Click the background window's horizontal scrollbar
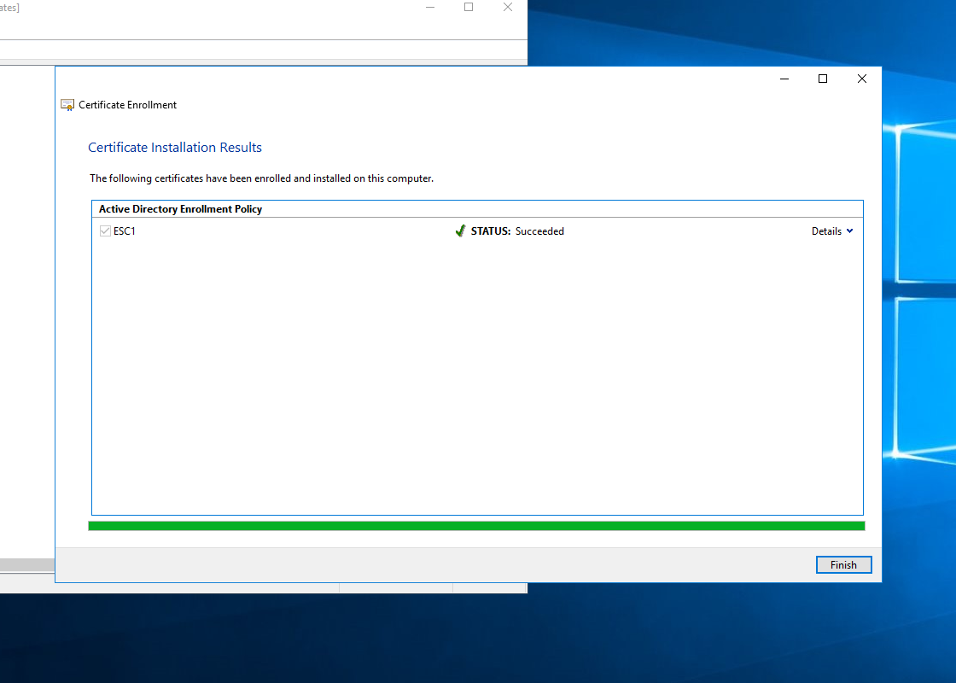 27,565
